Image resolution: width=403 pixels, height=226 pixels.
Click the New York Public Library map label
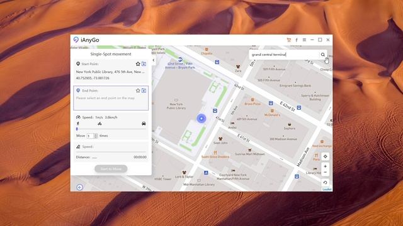coord(176,106)
